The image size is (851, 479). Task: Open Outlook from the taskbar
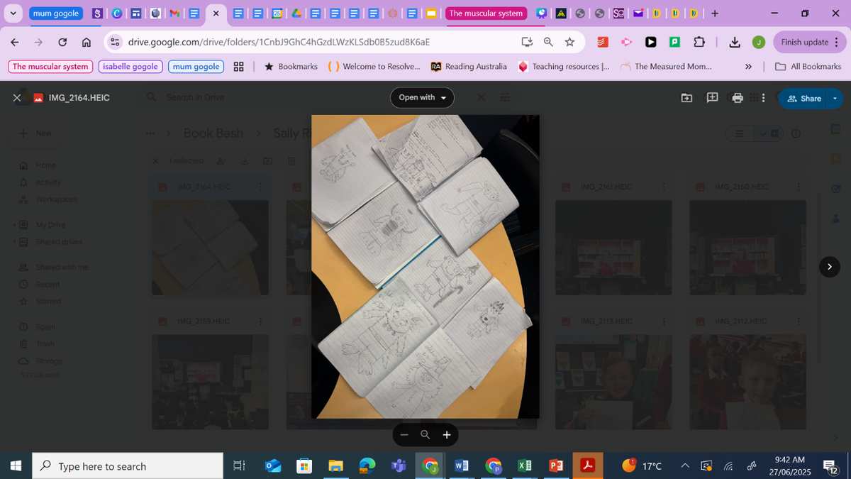coord(272,466)
